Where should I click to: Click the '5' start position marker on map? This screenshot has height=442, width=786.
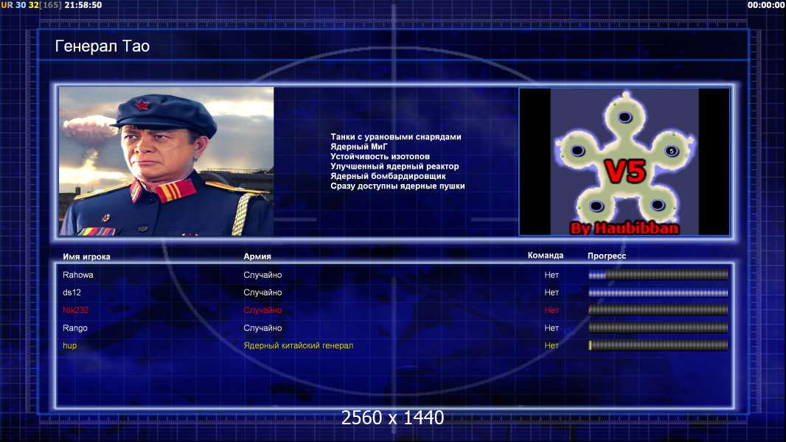[x=672, y=151]
